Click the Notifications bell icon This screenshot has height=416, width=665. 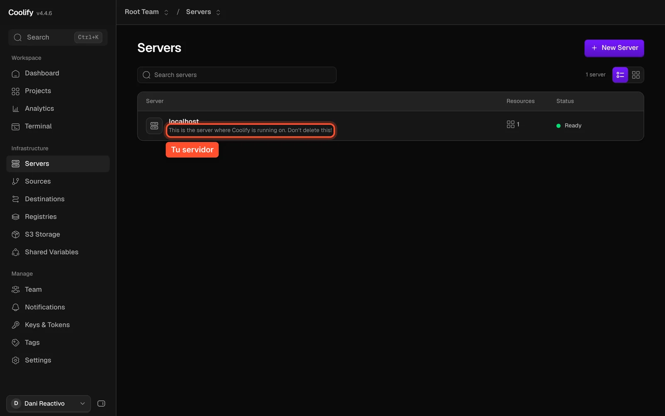tap(15, 307)
